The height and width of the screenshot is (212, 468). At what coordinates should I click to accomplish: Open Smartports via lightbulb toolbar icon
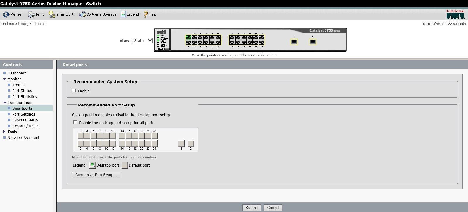[52, 14]
